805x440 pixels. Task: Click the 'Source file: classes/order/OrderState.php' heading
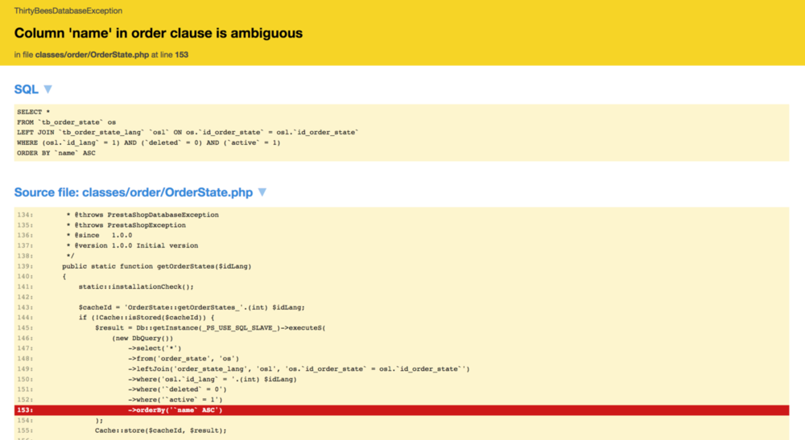(134, 193)
